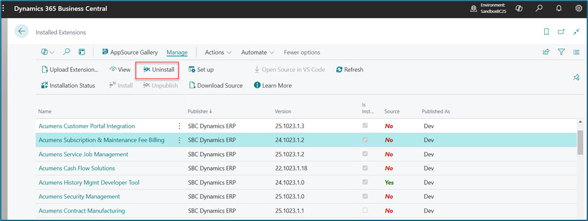Open list in Excel-style analyze view
Screen dimensions: 588x221
[82, 52]
